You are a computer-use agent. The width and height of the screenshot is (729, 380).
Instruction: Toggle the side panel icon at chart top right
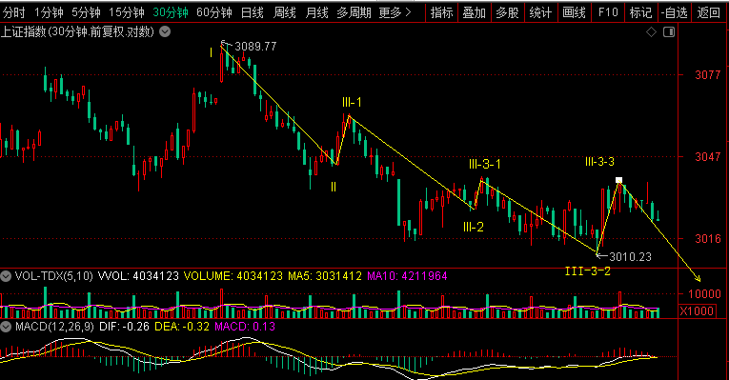pyautogui.click(x=669, y=32)
